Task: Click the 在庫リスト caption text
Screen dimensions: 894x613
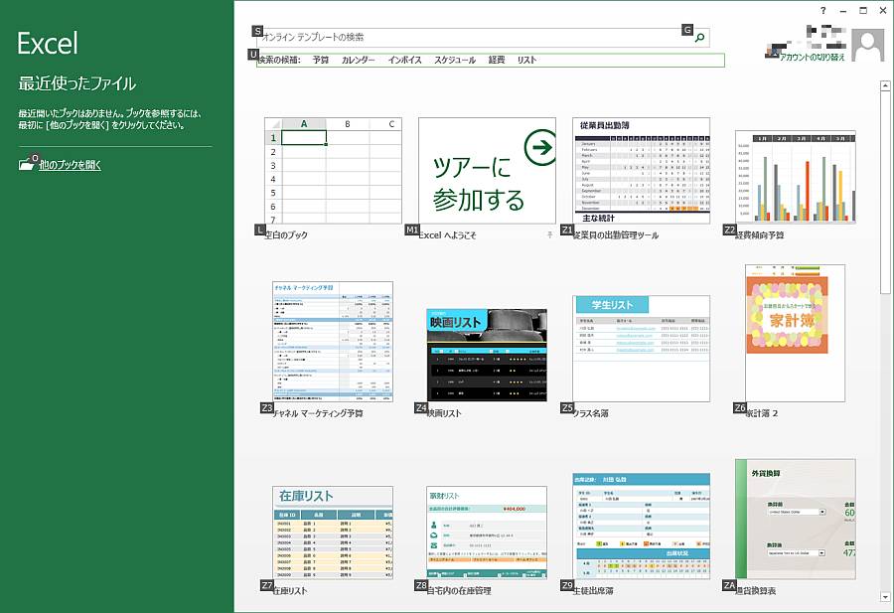Action: [x=290, y=591]
